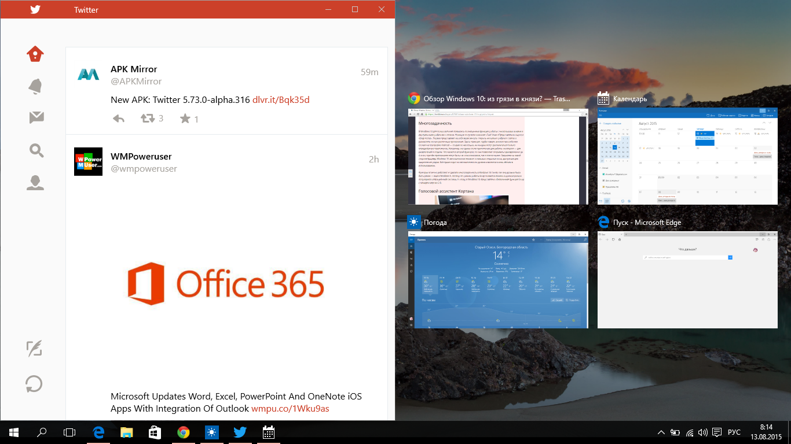Viewport: 791px width, 444px height.
Task: Change input language РУС
Action: (x=734, y=432)
